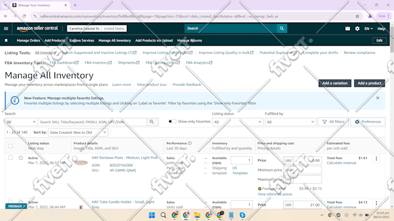
Task: Close the Feedback tab widget
Action: [24, 206]
